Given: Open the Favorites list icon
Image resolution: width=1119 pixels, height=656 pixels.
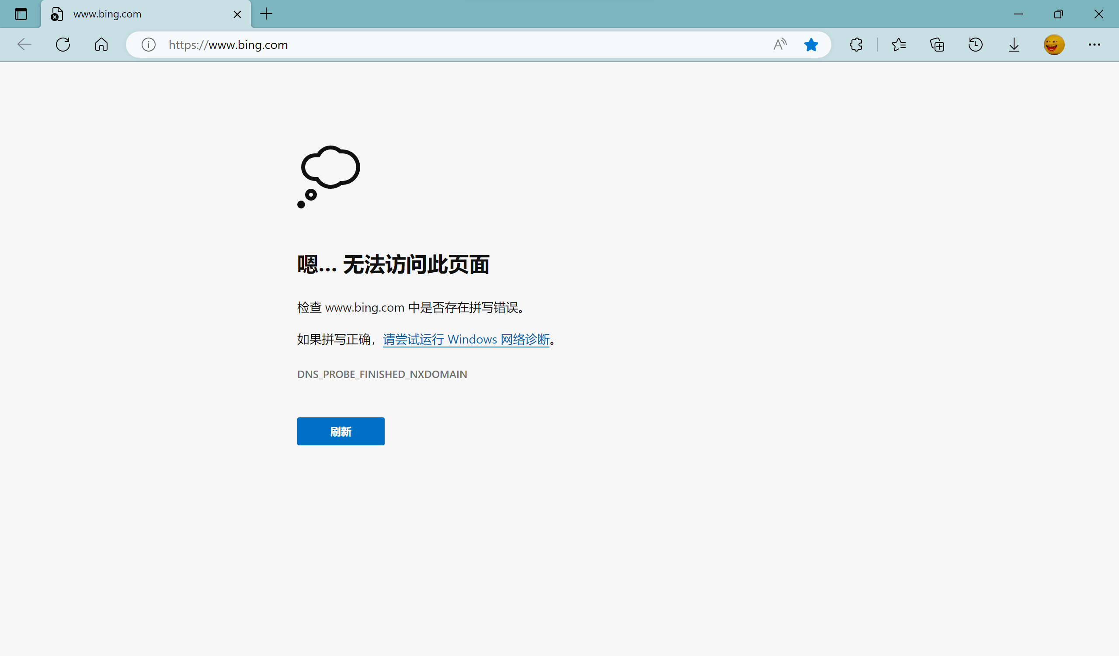Looking at the screenshot, I should 898,45.
